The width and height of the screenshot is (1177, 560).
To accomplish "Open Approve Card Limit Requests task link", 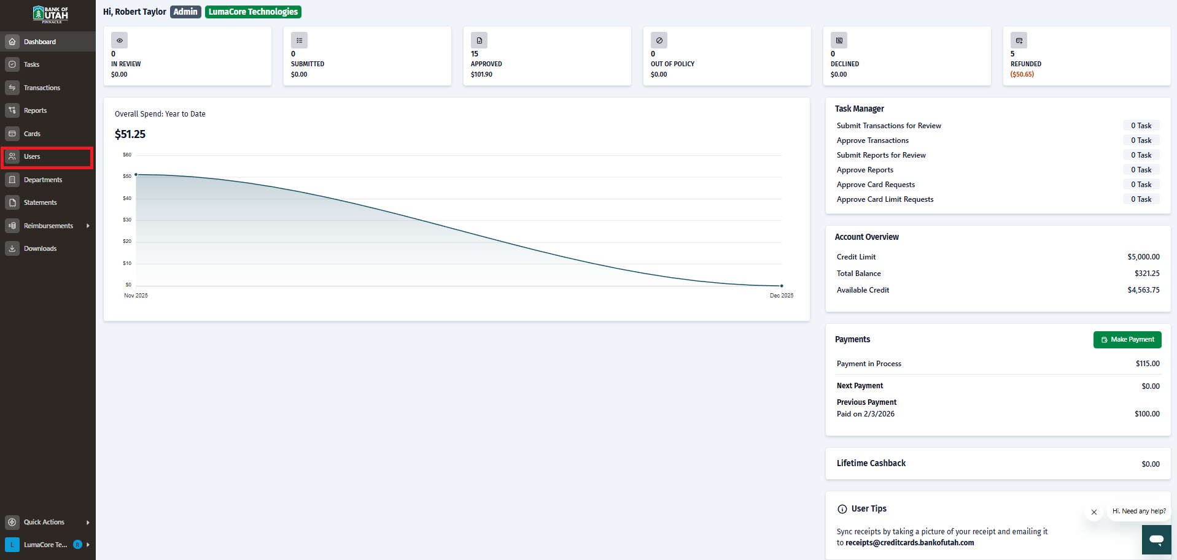I will (x=885, y=199).
